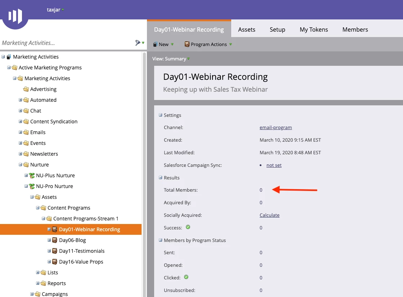Click the Chat folder icon

pyautogui.click(x=26, y=111)
